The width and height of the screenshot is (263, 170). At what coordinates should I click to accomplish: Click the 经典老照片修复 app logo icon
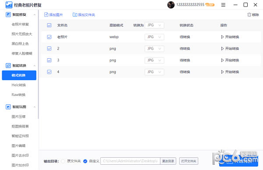coord(9,5)
